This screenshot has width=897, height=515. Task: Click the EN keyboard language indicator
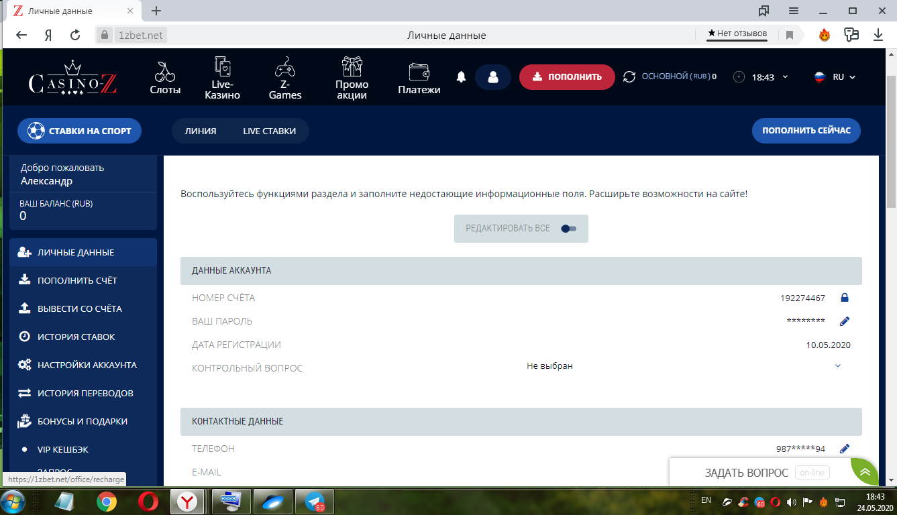[x=706, y=500]
